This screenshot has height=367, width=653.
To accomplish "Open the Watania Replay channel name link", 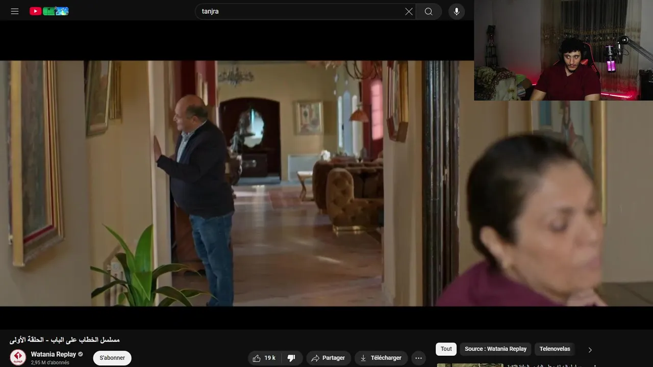I will 53,354.
